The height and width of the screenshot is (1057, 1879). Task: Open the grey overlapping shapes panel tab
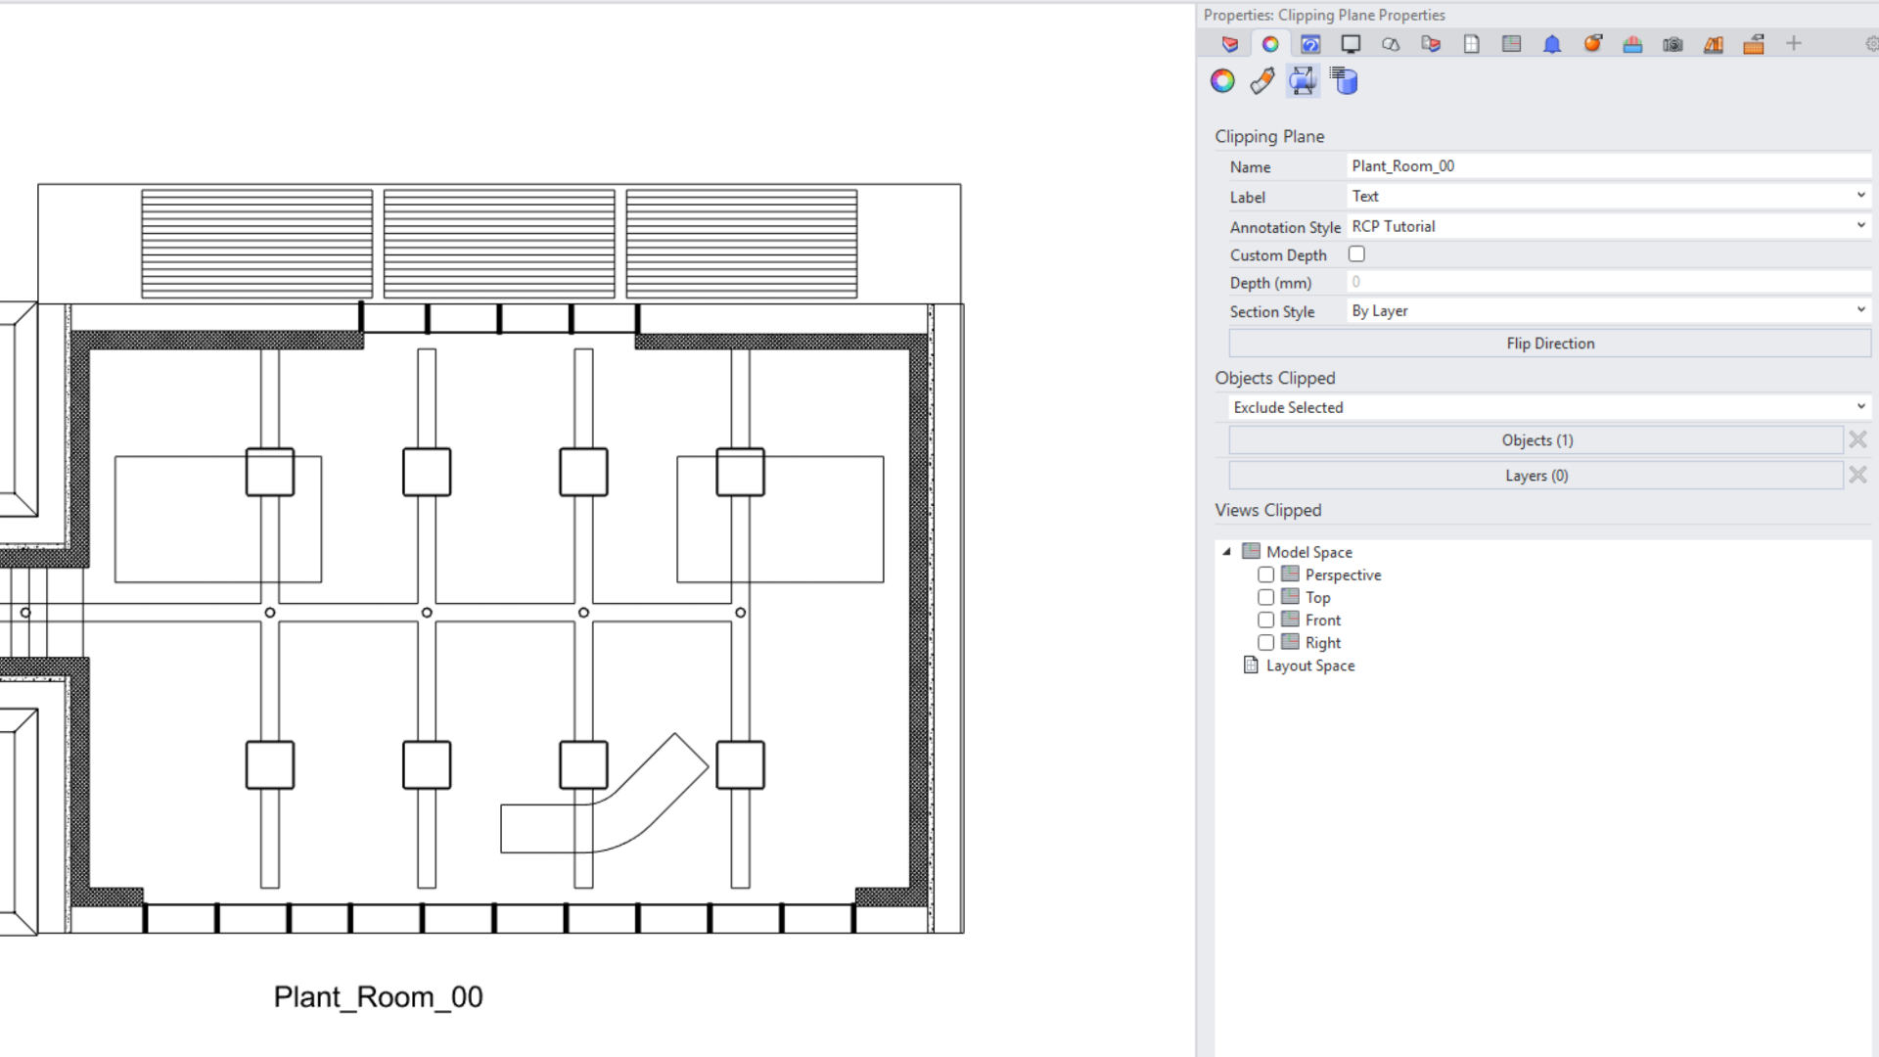(1391, 44)
